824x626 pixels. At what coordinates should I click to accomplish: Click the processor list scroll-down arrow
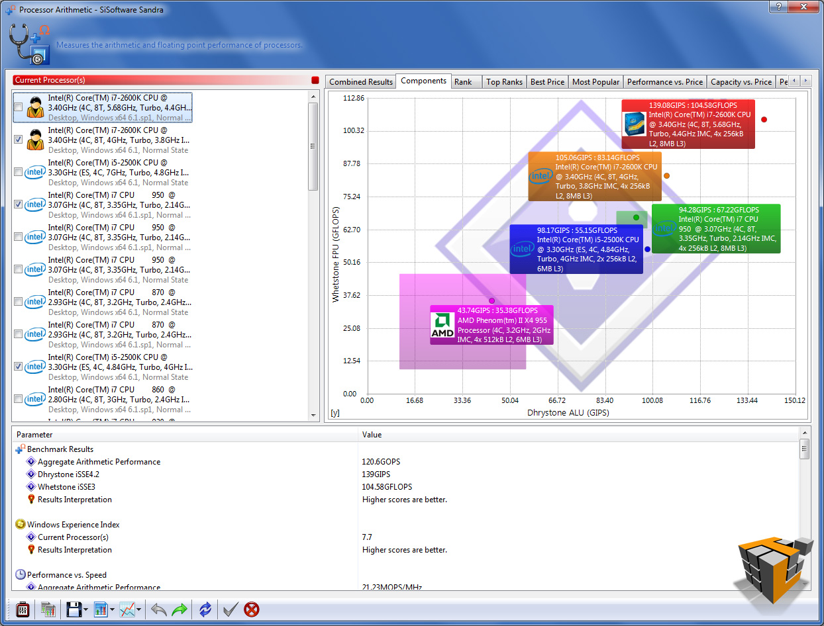coord(314,415)
